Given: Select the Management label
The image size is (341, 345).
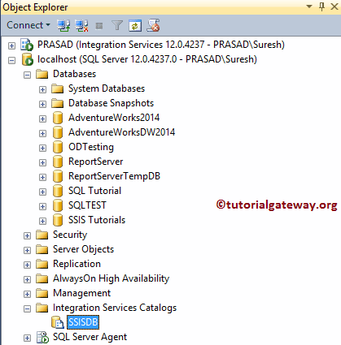Looking at the screenshot, I should [x=81, y=293].
